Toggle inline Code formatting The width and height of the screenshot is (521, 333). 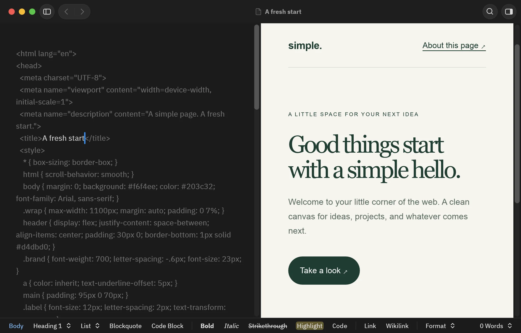click(340, 326)
